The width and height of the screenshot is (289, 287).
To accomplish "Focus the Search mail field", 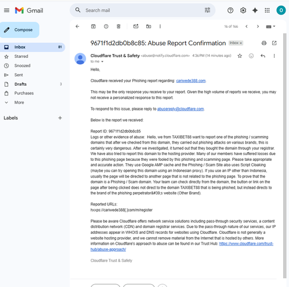I will (x=143, y=10).
